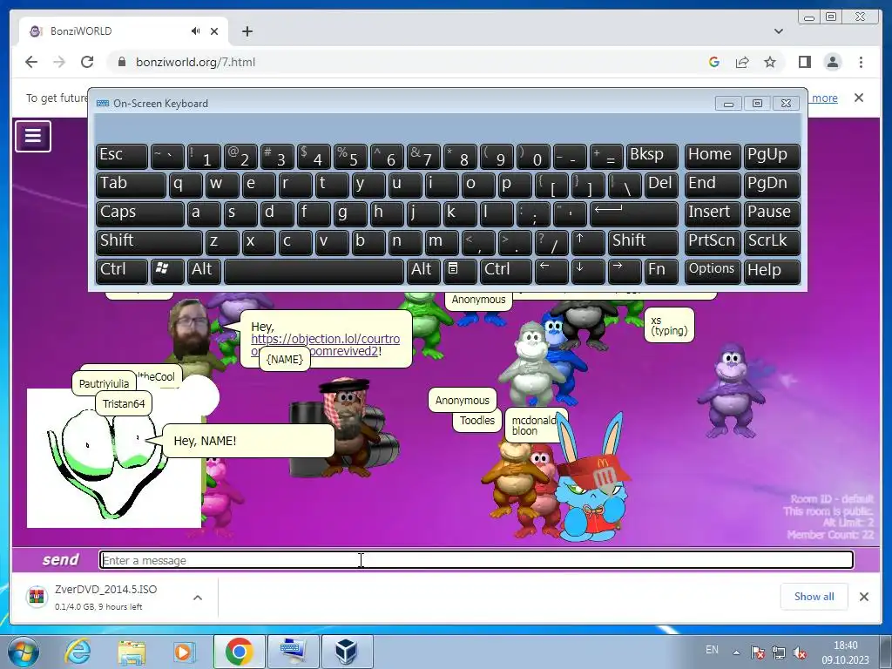This screenshot has height=669, width=892.
Task: Click the Tab key on On-Screen Keyboard
Action: tap(131, 185)
